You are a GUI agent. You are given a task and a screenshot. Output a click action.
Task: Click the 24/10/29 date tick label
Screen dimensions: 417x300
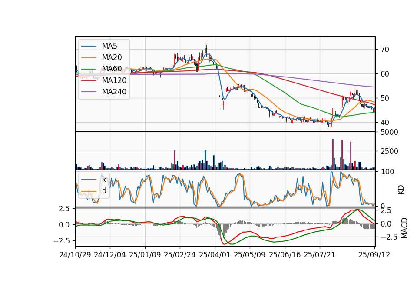click(x=75, y=255)
